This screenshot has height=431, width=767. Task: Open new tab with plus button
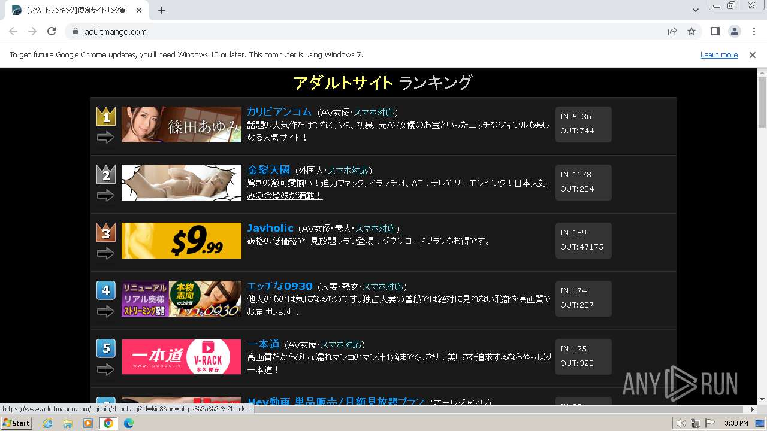click(162, 10)
